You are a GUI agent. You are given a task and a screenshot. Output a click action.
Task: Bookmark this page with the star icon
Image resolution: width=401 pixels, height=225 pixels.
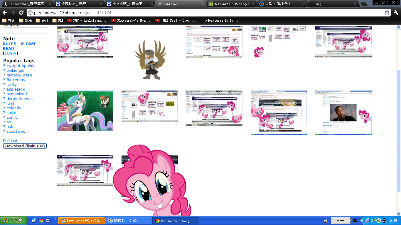point(387,13)
